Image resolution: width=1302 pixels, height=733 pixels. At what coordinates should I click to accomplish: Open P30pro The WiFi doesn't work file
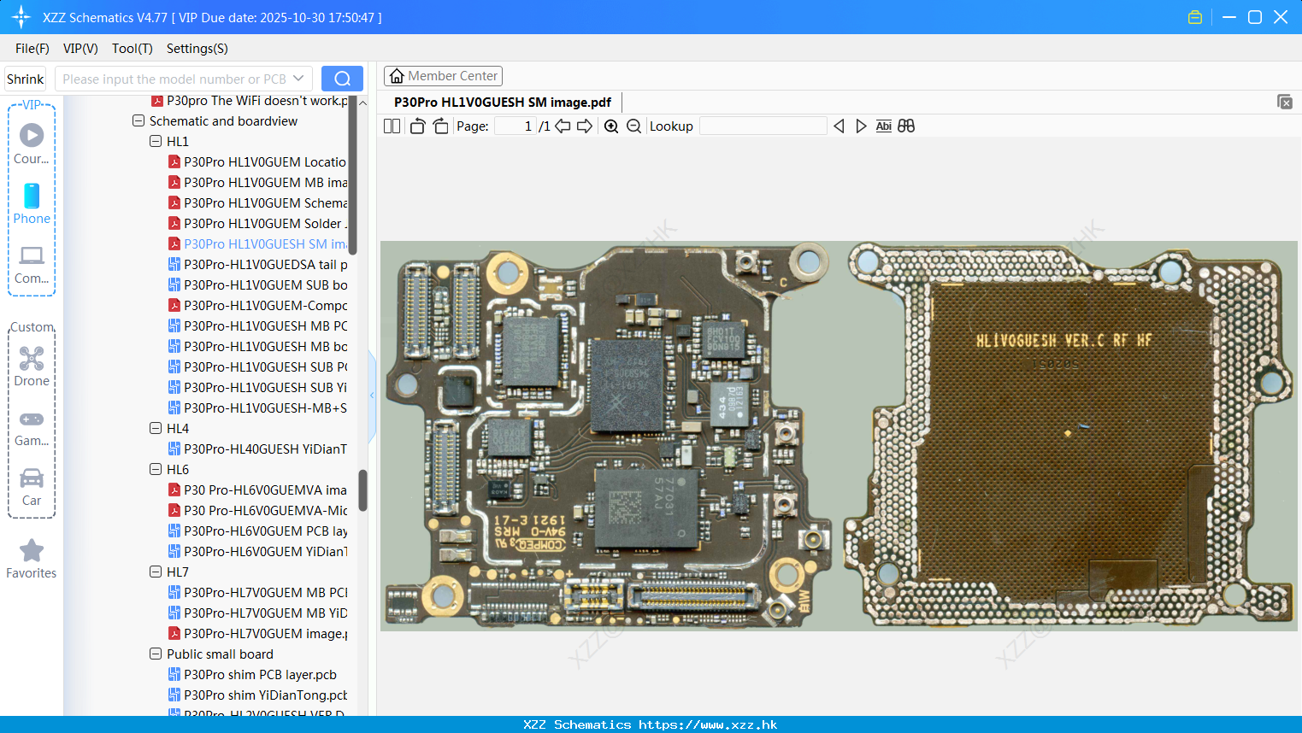point(249,101)
